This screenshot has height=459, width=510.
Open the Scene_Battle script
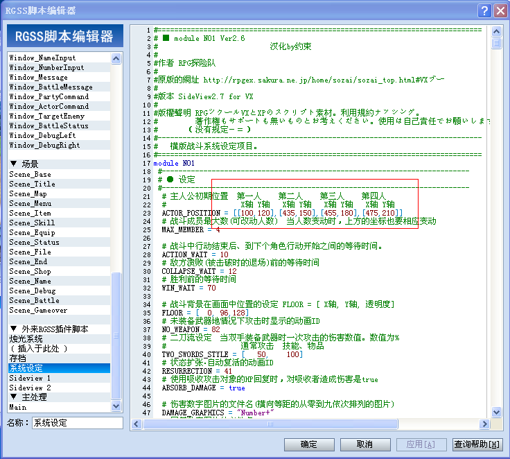[x=59, y=300]
